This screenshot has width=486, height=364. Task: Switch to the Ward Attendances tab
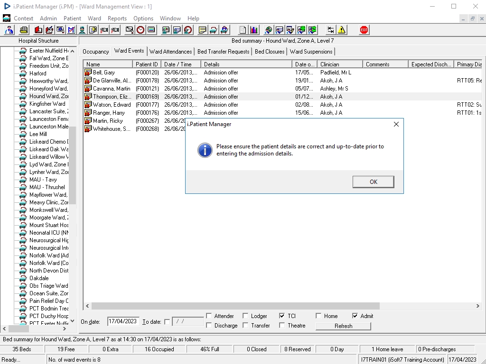[170, 52]
